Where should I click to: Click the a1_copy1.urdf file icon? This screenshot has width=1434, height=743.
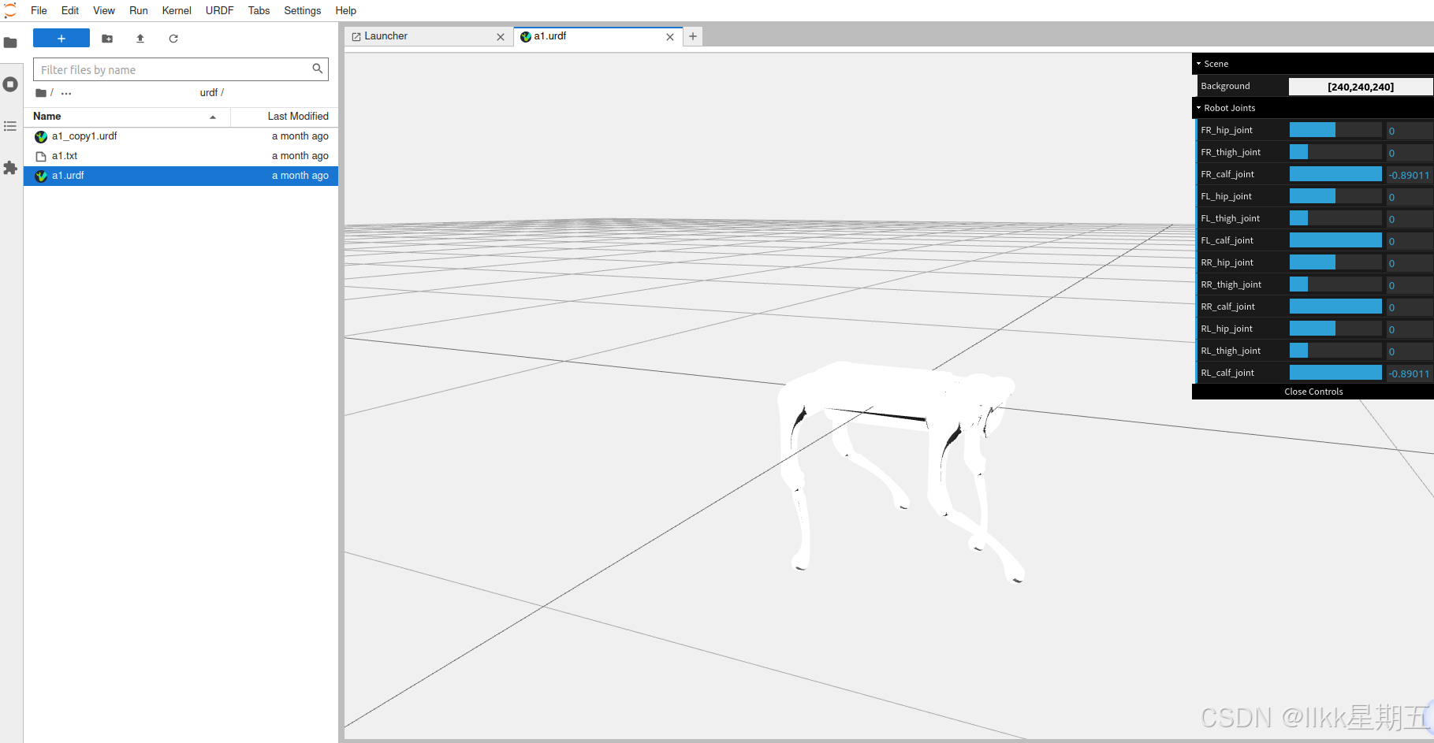point(41,136)
